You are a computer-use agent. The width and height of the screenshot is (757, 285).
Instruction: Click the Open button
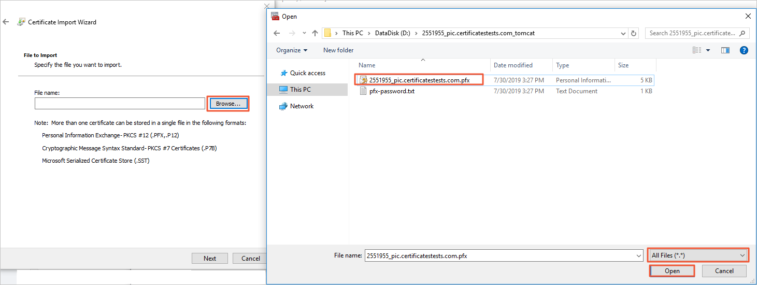click(672, 271)
